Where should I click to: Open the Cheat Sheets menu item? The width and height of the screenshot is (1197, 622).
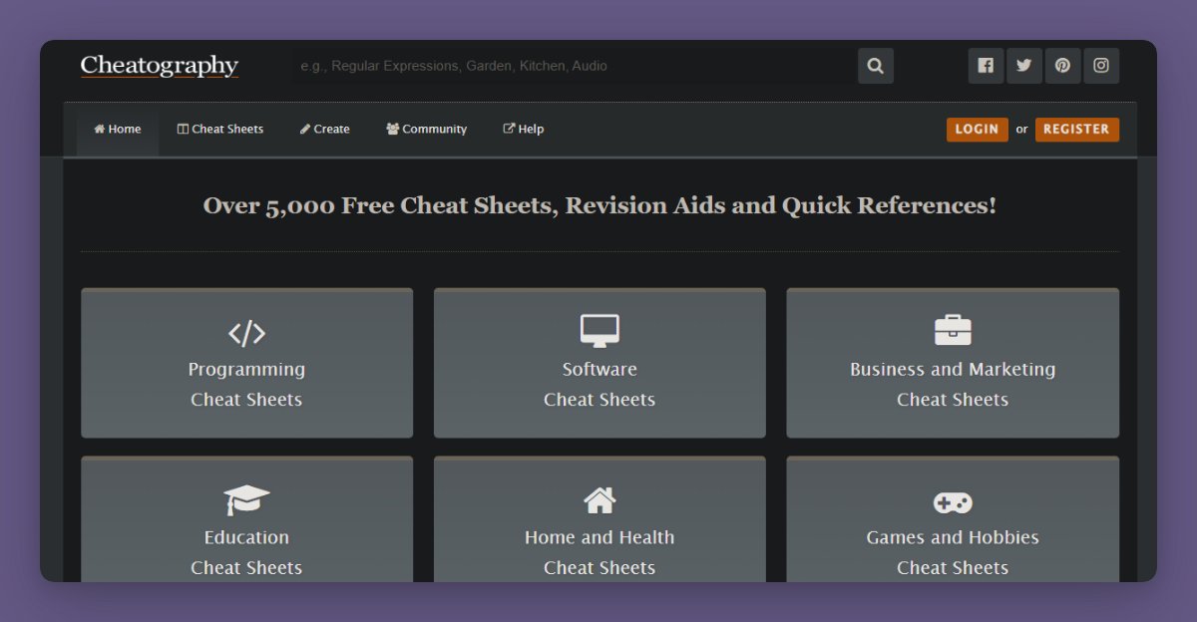(219, 129)
